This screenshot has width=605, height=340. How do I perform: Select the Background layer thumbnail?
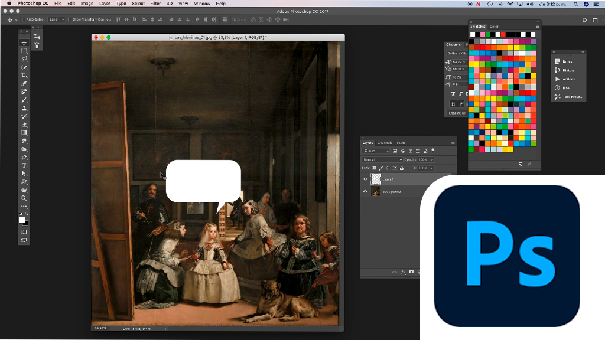pyautogui.click(x=376, y=192)
